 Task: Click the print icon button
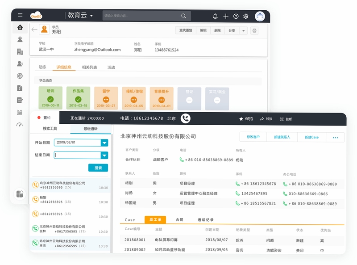[254, 30]
